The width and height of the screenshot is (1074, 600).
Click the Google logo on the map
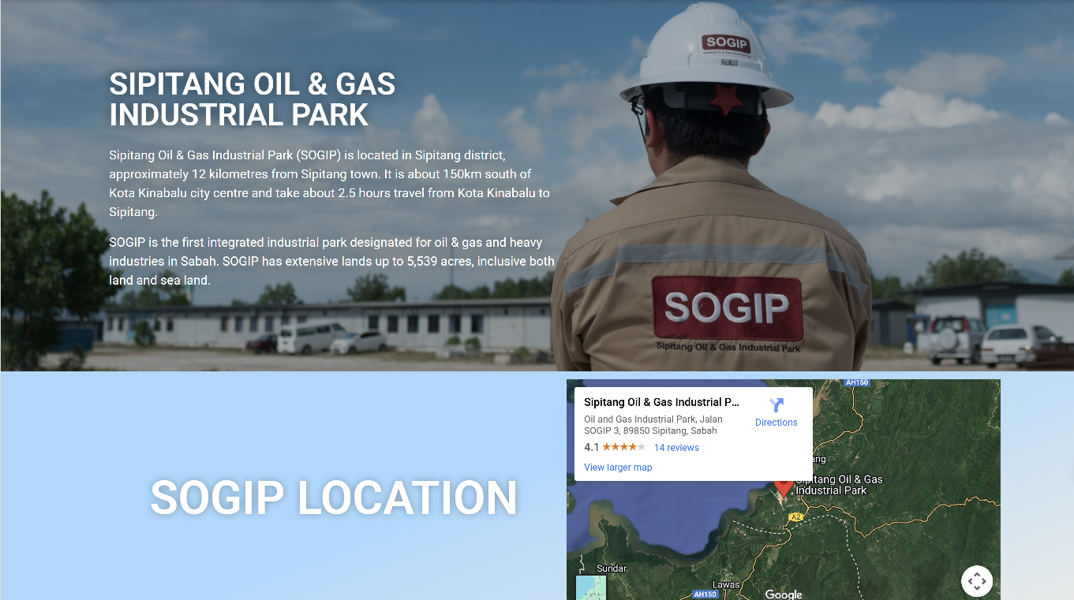click(783, 594)
